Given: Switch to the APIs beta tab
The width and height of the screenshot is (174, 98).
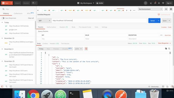Looking at the screenshot, I should tap(30, 13).
